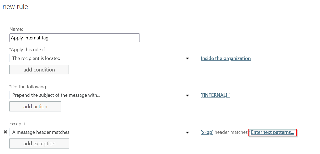Image resolution: width=320 pixels, height=154 pixels.
Task: Click the 'Name:' field label
Action: pos(16,29)
